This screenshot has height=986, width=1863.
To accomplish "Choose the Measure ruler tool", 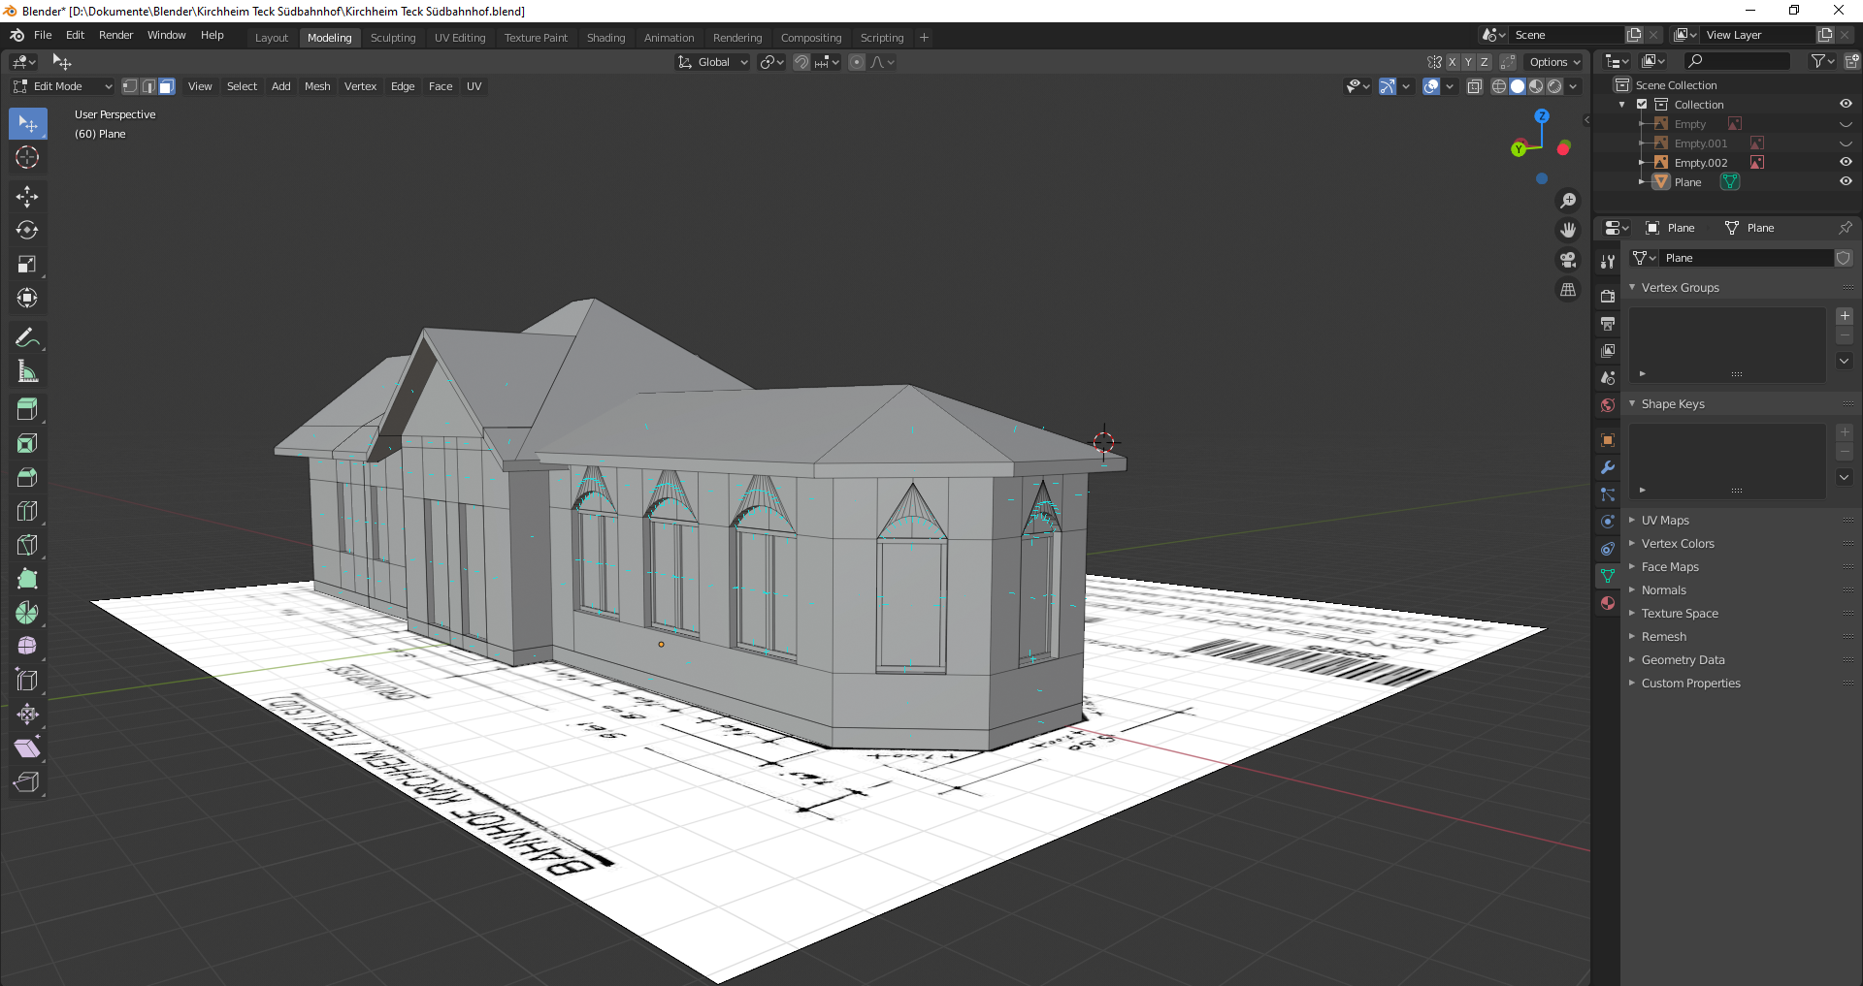I will tap(27, 372).
